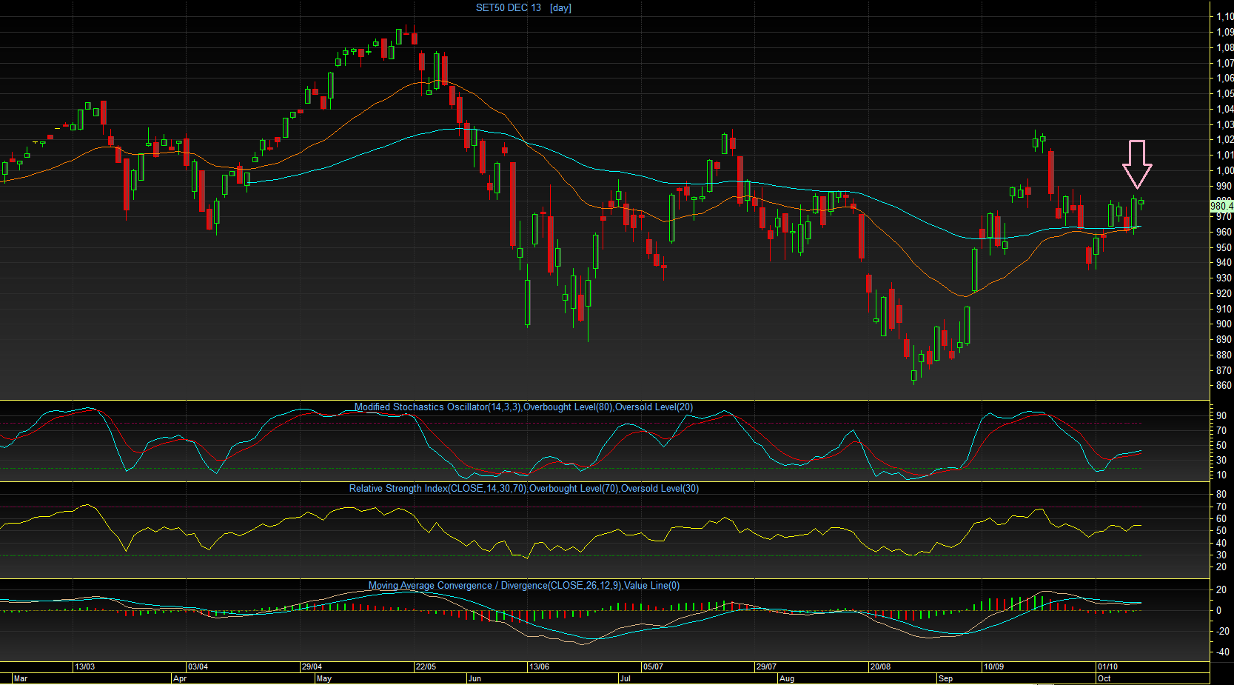This screenshot has width=1234, height=685.
Task: Click the '910' price axis label
Action: pyautogui.click(x=1224, y=309)
